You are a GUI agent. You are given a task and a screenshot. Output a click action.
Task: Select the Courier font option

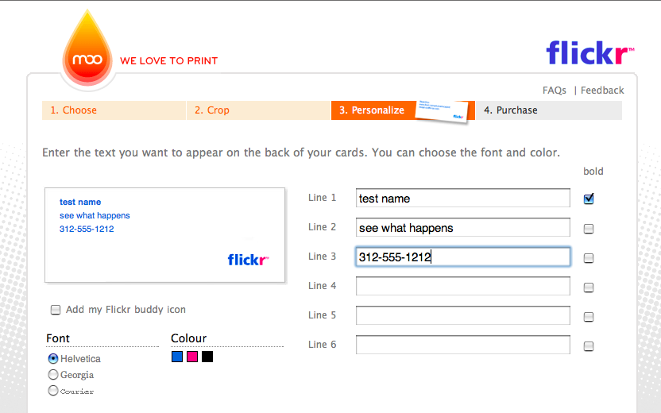click(x=53, y=391)
